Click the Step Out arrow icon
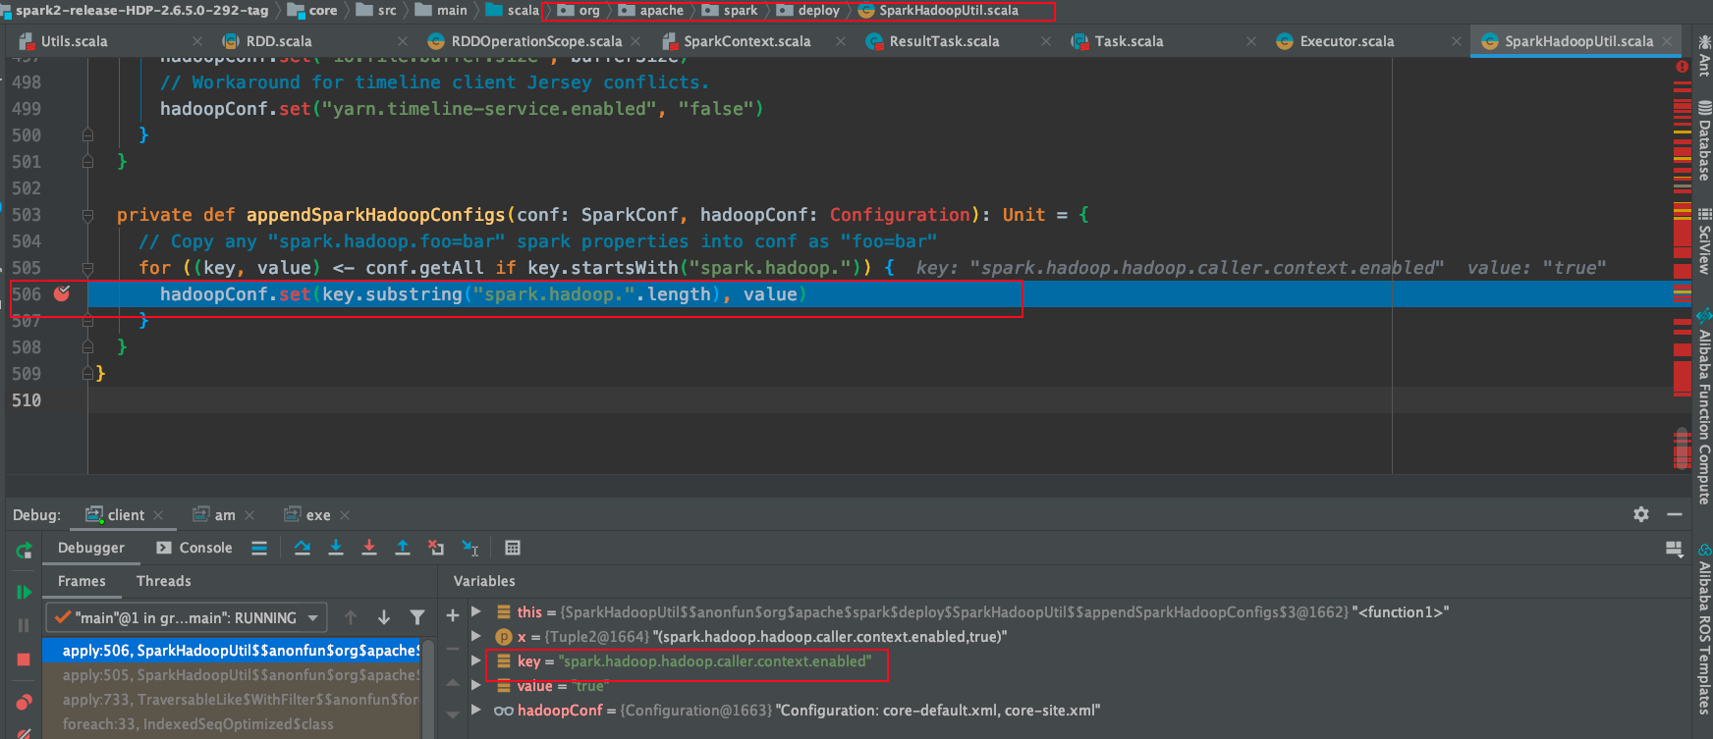The height and width of the screenshot is (739, 1713). (x=403, y=548)
